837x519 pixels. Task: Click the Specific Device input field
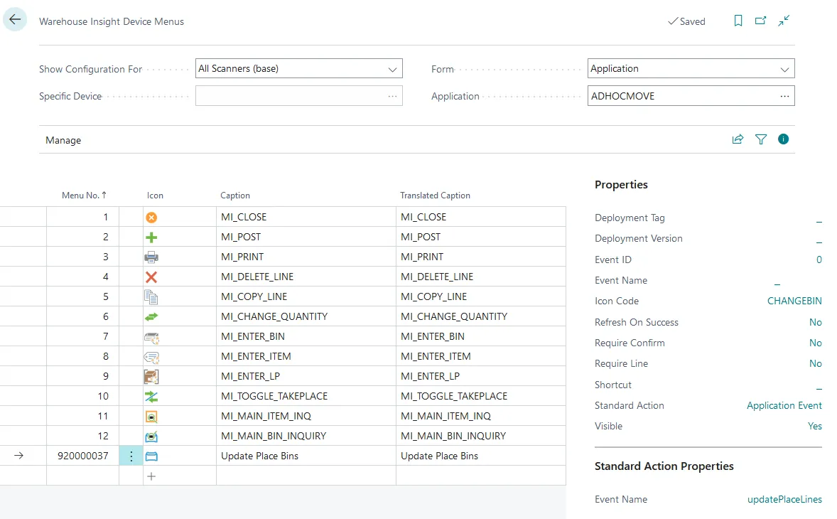click(291, 96)
